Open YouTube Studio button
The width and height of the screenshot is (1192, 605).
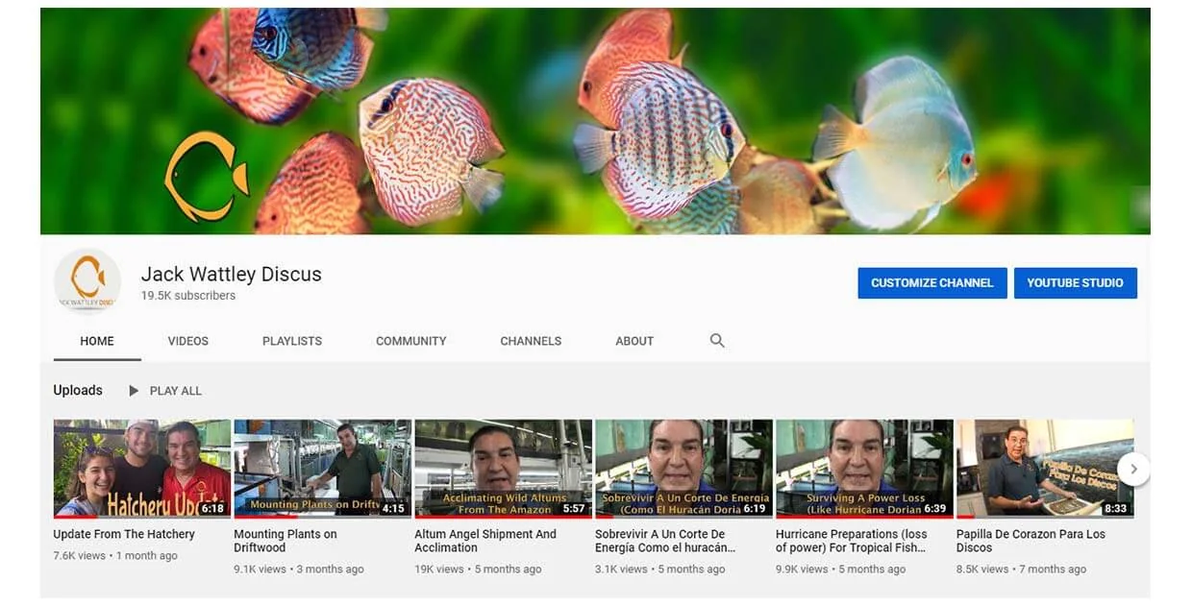tap(1076, 283)
